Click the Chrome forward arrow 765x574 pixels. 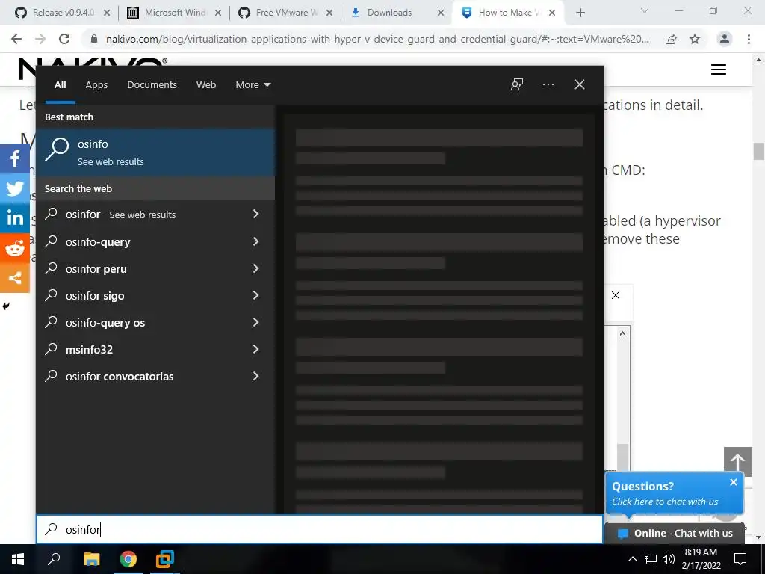click(40, 39)
